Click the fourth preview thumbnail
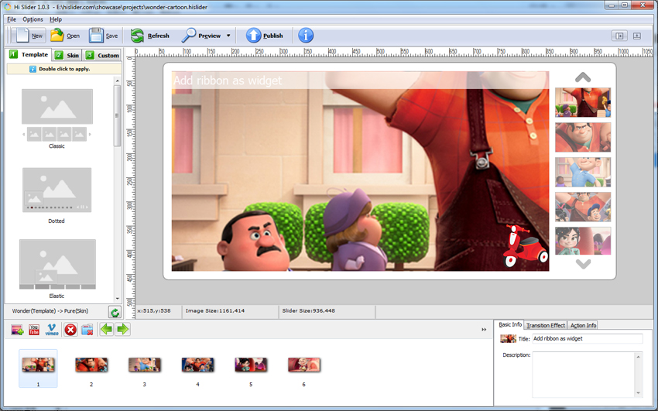658x411 pixels. 583,207
